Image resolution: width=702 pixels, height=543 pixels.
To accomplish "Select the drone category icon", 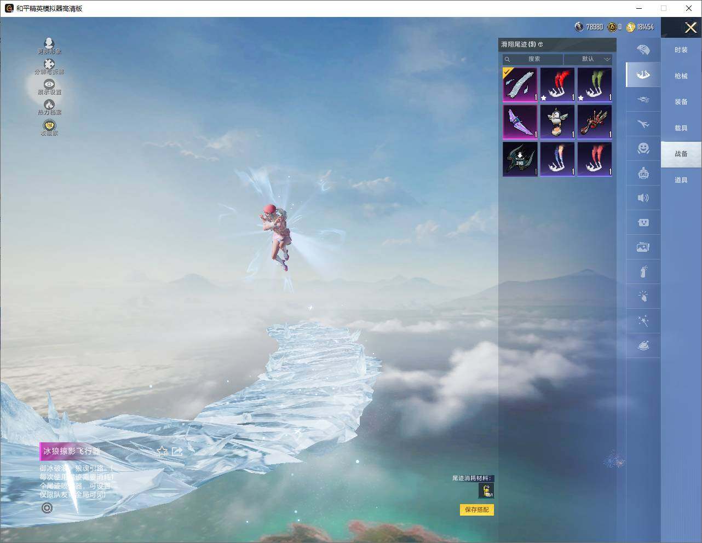I will click(x=643, y=99).
